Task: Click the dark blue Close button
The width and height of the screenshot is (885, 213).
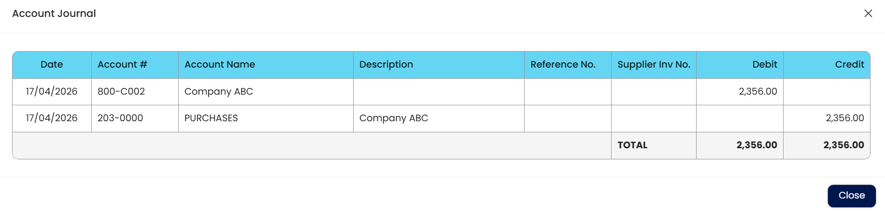Action: tap(851, 196)
